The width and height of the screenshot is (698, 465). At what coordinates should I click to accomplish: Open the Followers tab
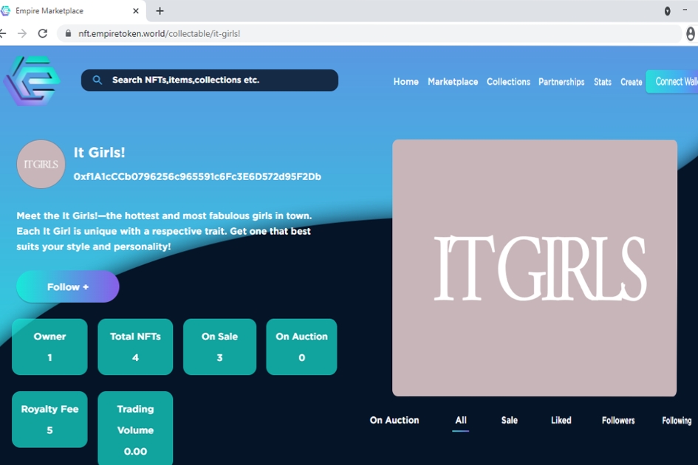pyautogui.click(x=618, y=420)
